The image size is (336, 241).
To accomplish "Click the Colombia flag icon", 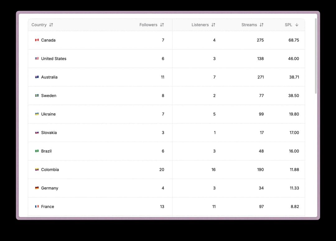I will [x=37, y=170].
